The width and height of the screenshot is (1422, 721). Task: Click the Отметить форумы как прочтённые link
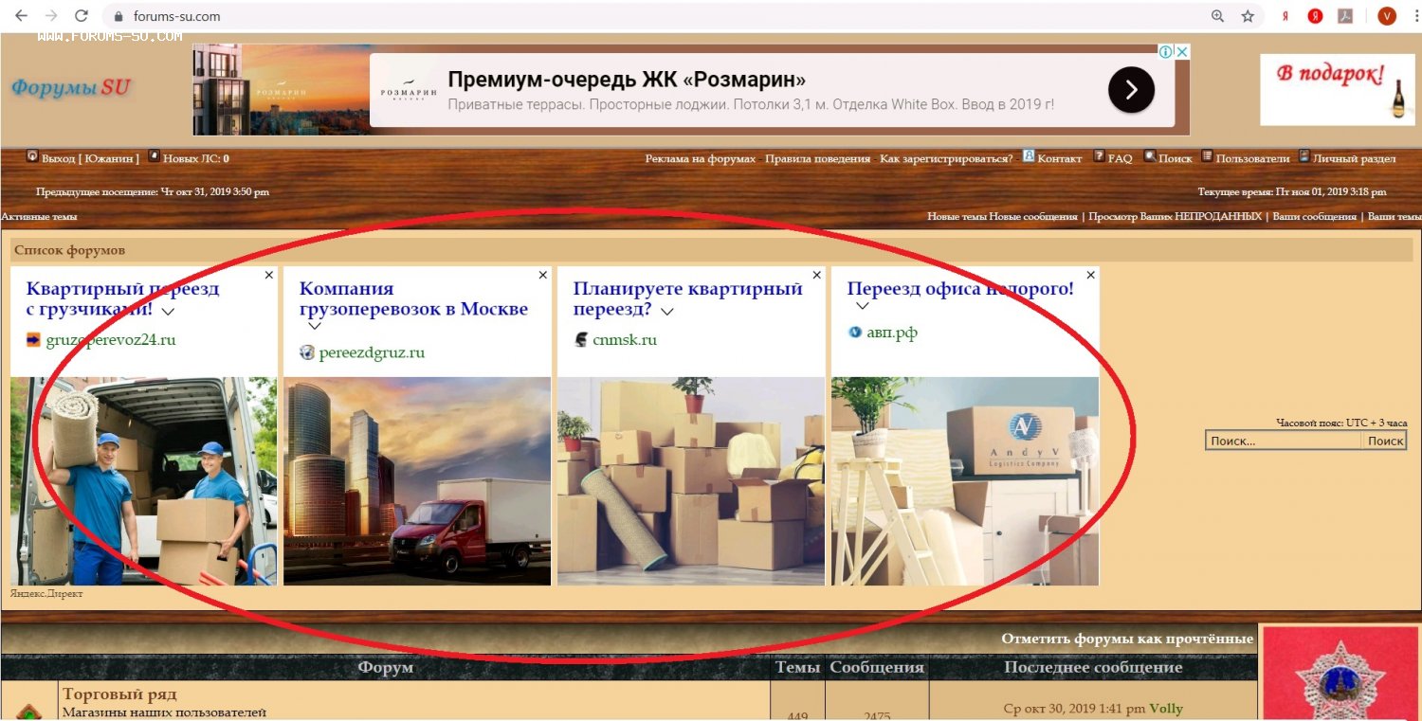[x=1127, y=639]
